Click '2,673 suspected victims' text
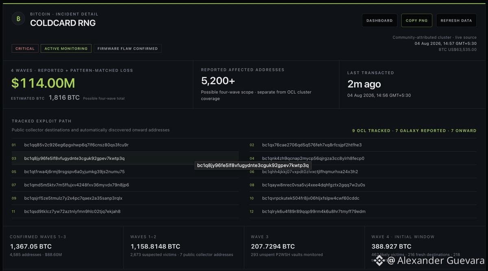 pos(154,255)
